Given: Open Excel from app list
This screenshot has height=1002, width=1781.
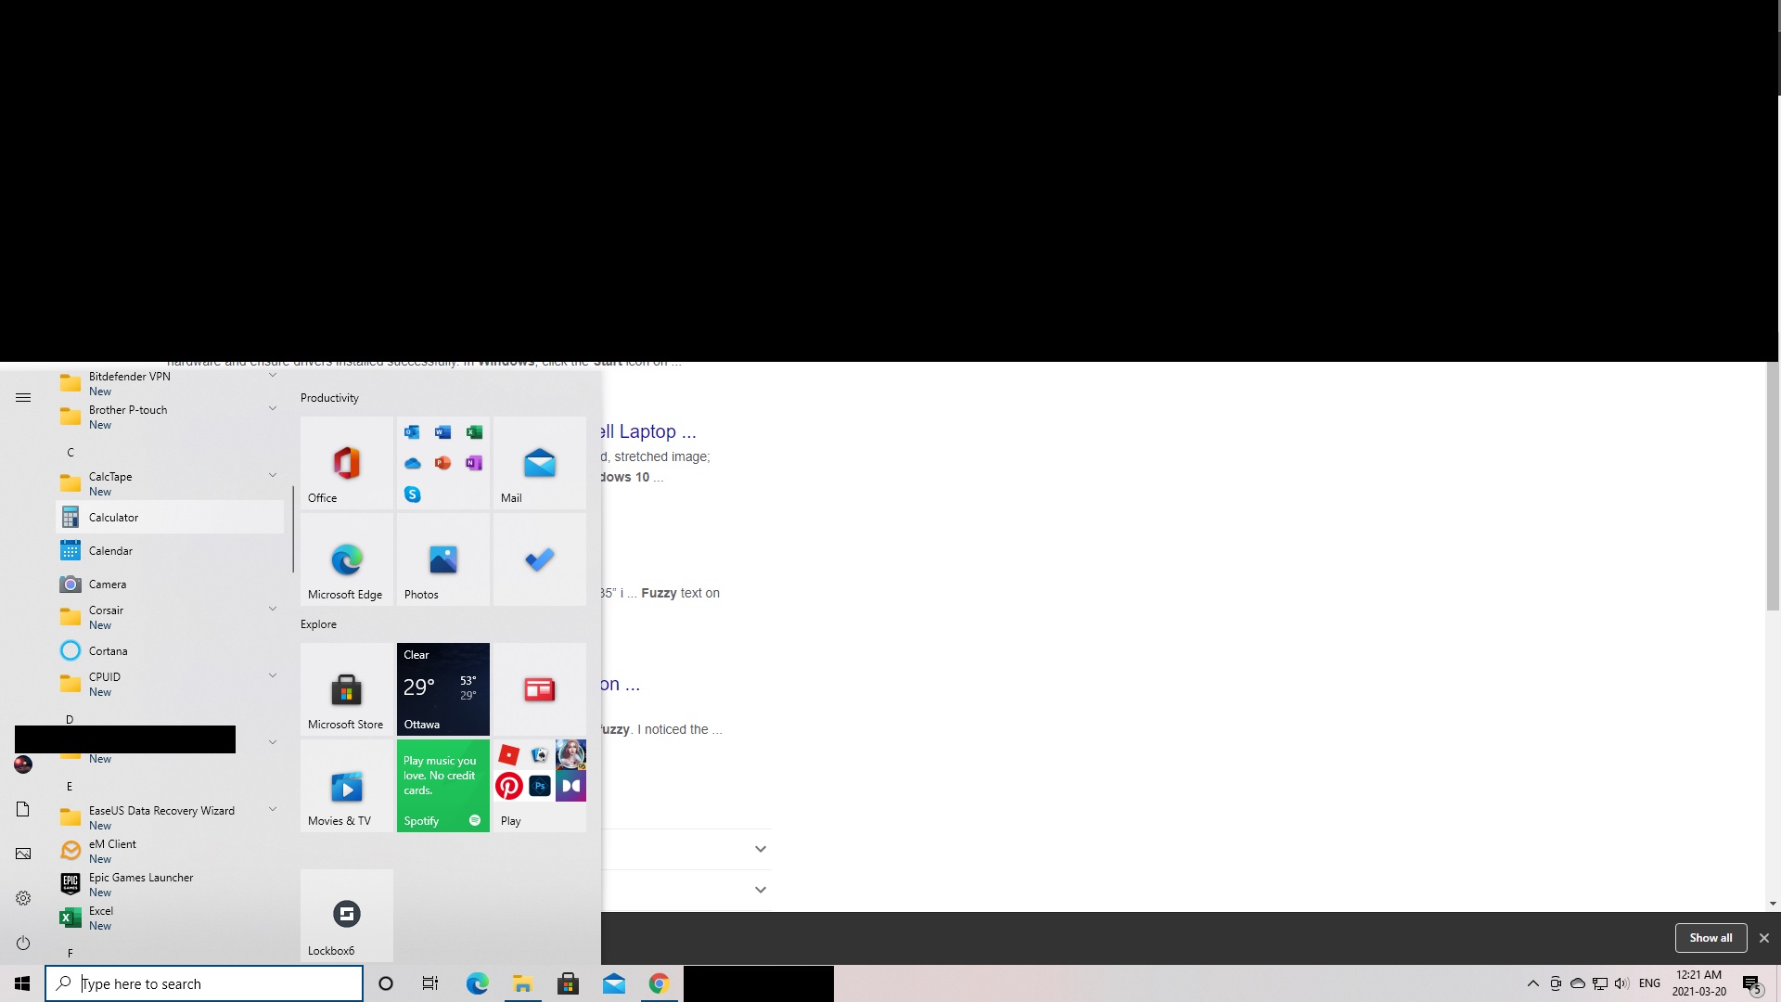Looking at the screenshot, I should click(x=170, y=918).
